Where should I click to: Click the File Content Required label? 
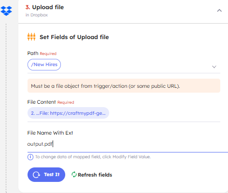[51, 102]
